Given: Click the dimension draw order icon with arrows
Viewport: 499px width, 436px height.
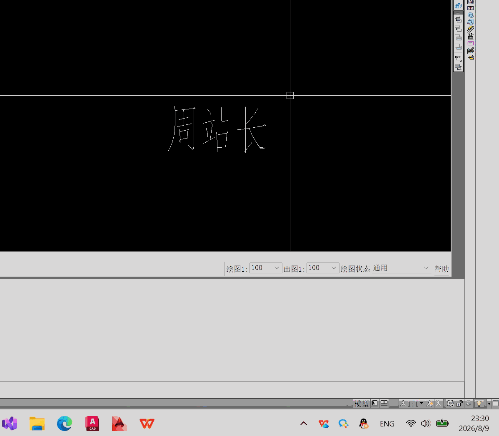Looking at the screenshot, I should pyautogui.click(x=458, y=67).
